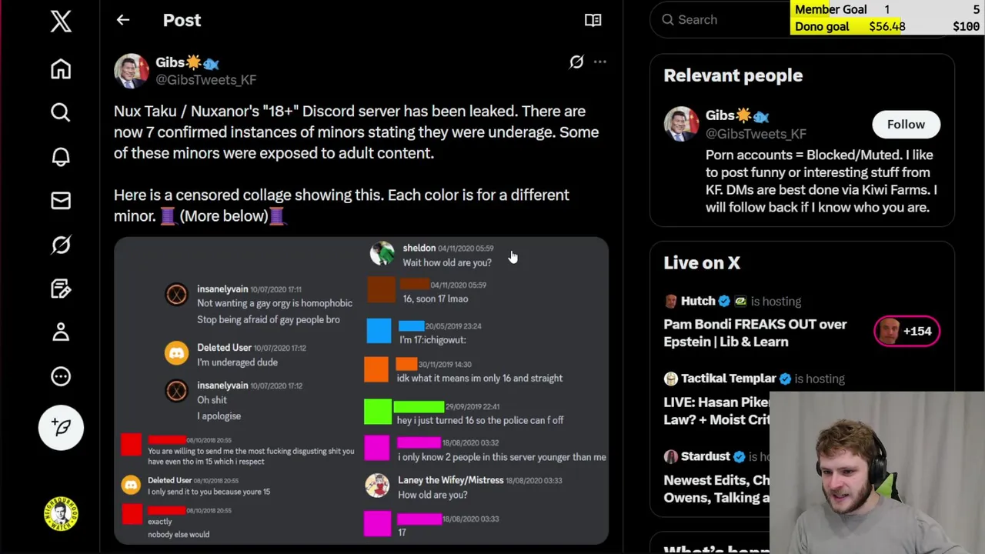Click Grok explain icon on post
Image resolution: width=985 pixels, height=554 pixels.
tap(576, 62)
